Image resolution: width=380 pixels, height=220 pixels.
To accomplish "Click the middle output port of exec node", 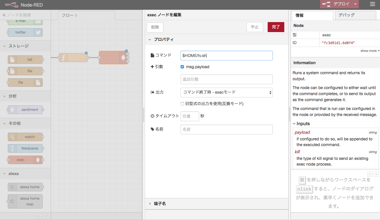I will (x=128, y=58).
